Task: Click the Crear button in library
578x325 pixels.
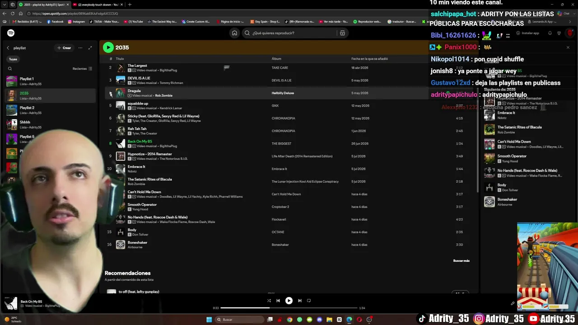Action: 64,48
